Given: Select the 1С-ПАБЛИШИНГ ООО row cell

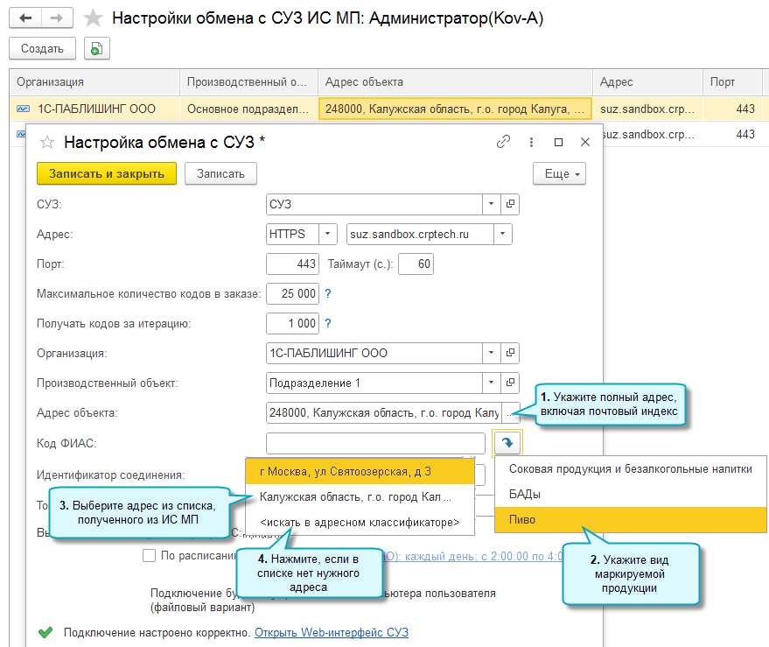Looking at the screenshot, I should click(94, 109).
